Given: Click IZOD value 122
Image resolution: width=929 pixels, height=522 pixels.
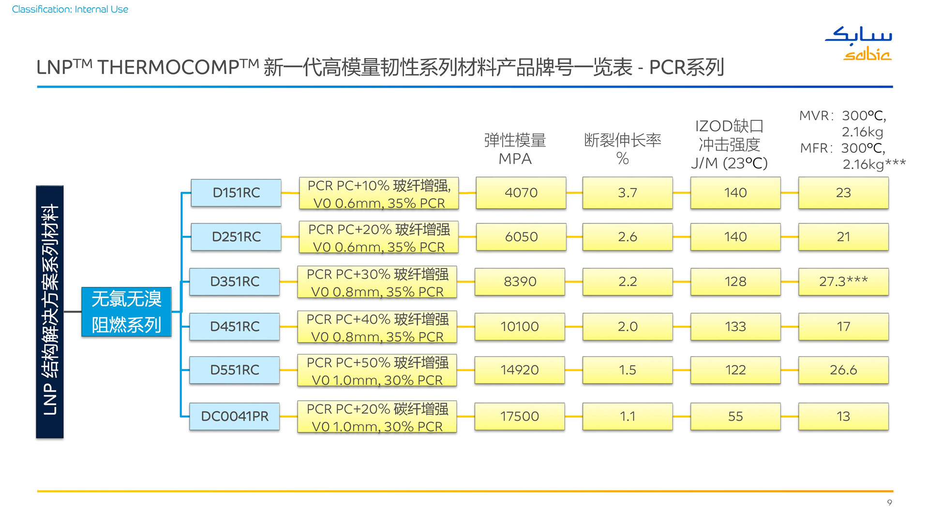Looking at the screenshot, I should (x=735, y=370).
